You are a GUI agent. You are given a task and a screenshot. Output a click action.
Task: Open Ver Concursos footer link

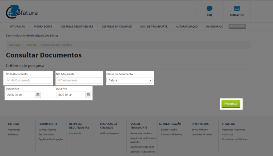[46, 134]
